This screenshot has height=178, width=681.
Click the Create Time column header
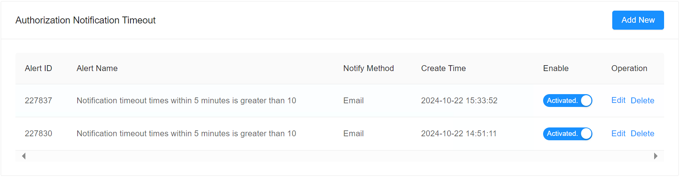pos(443,68)
